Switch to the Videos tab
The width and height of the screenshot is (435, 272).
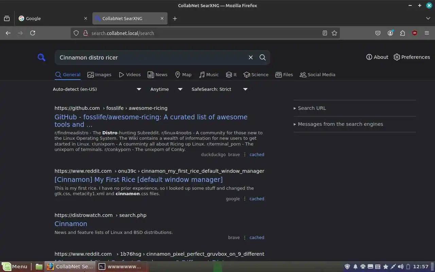[x=129, y=75]
